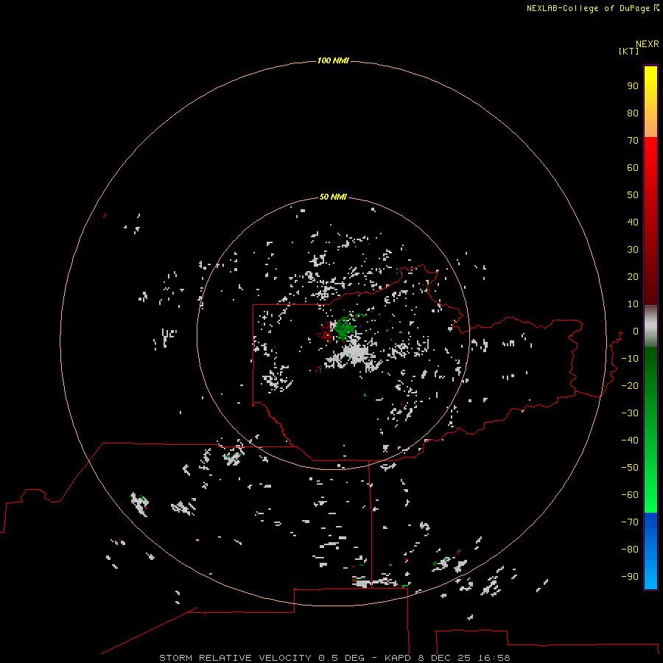Viewport: 663px width, 663px height.
Task: Click the 40 value on the velocity scale
Action: 633,222
